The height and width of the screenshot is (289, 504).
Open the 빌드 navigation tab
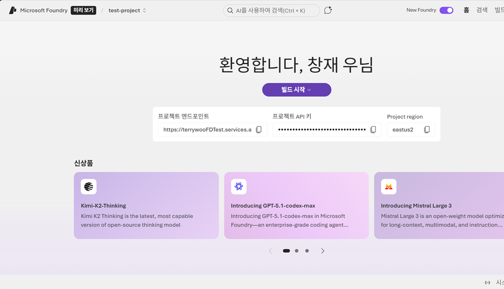499,10
